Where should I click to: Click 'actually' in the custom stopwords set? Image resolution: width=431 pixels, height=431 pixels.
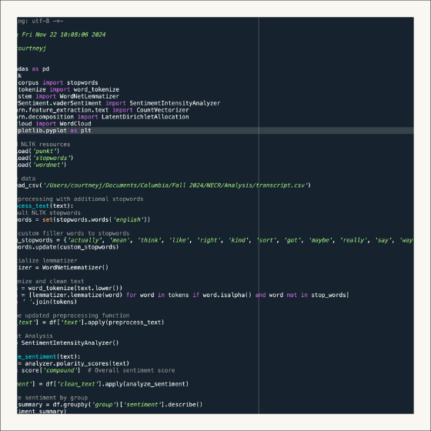point(85,240)
